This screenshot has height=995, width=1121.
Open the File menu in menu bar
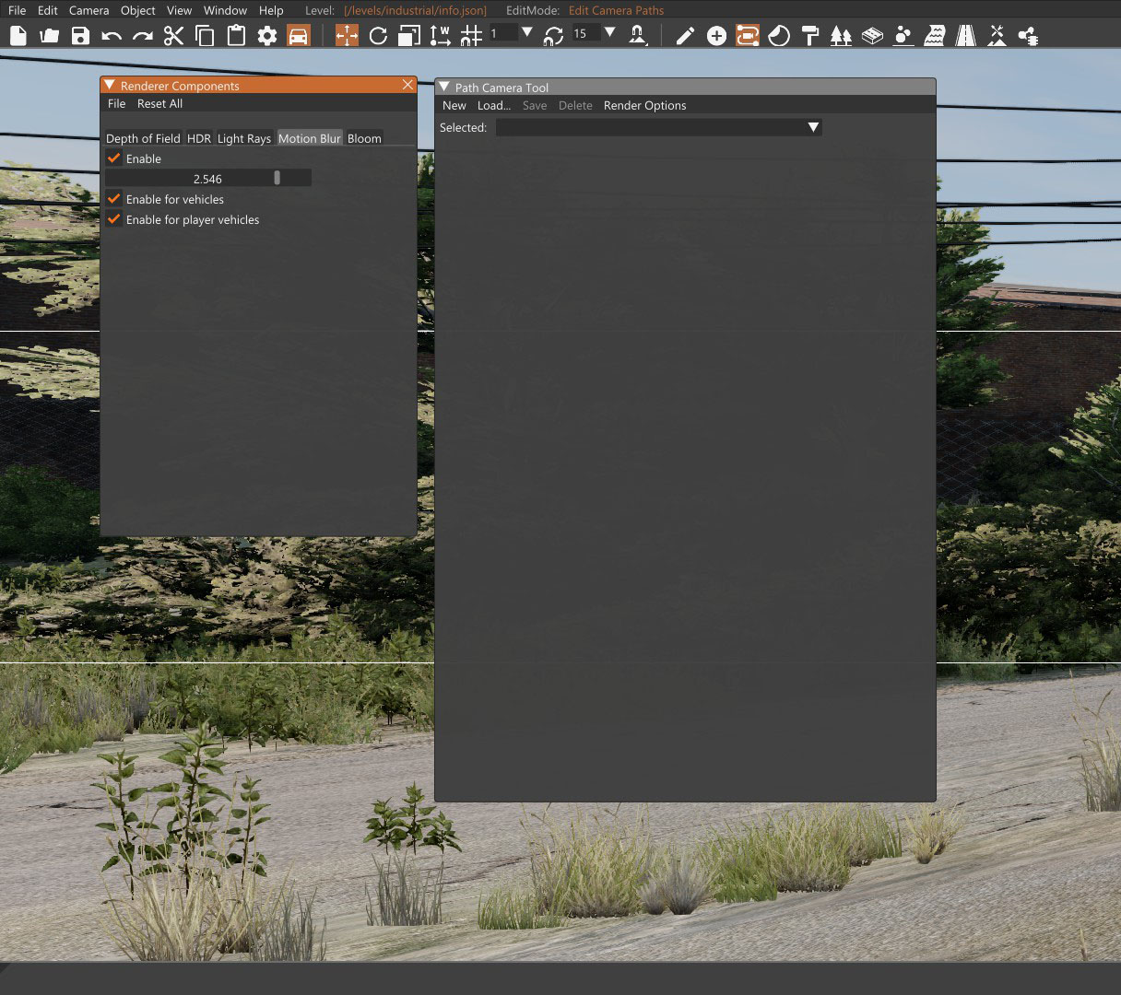[x=17, y=10]
